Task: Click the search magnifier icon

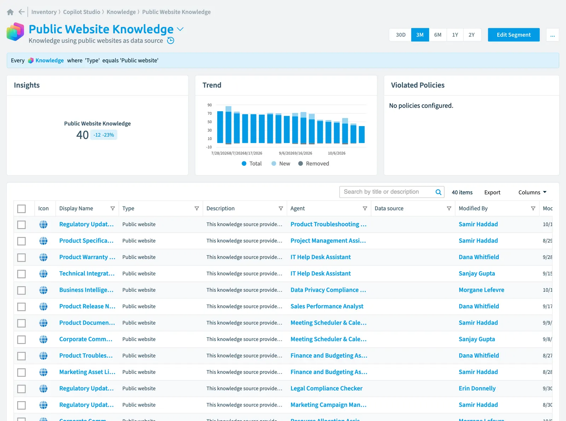Action: [x=438, y=192]
